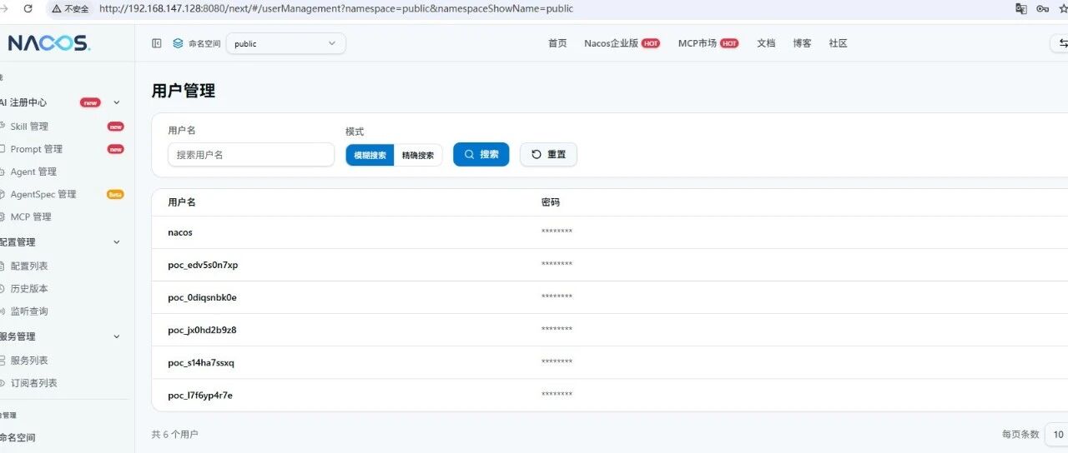The image size is (1068, 453).
Task: Open the public namespace dropdown
Action: [x=285, y=43]
